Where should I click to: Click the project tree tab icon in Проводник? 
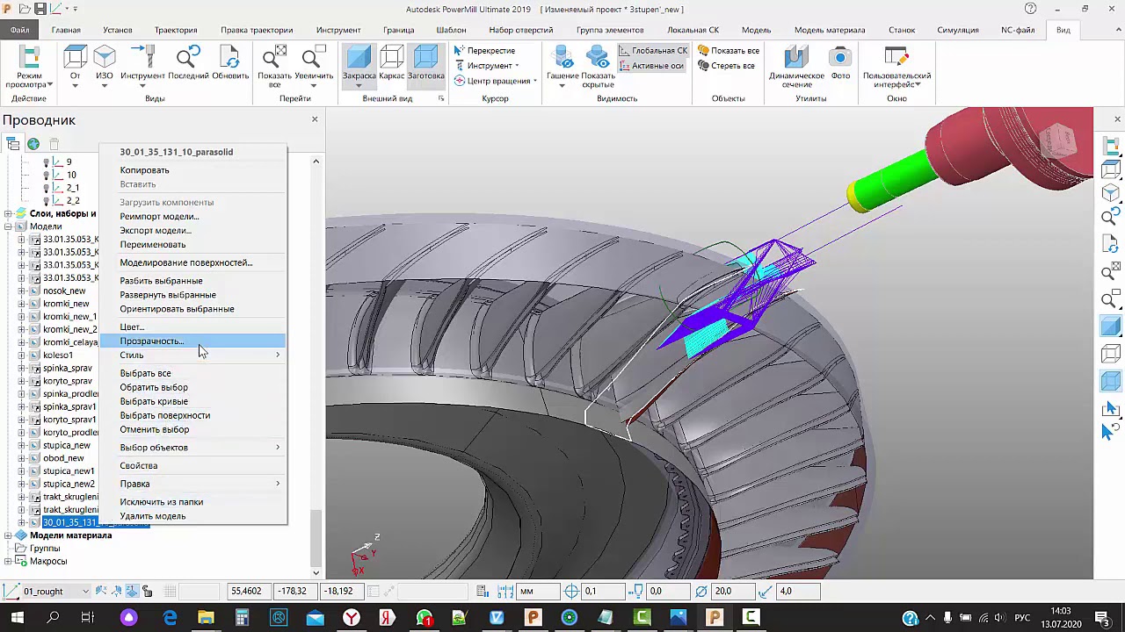point(13,144)
